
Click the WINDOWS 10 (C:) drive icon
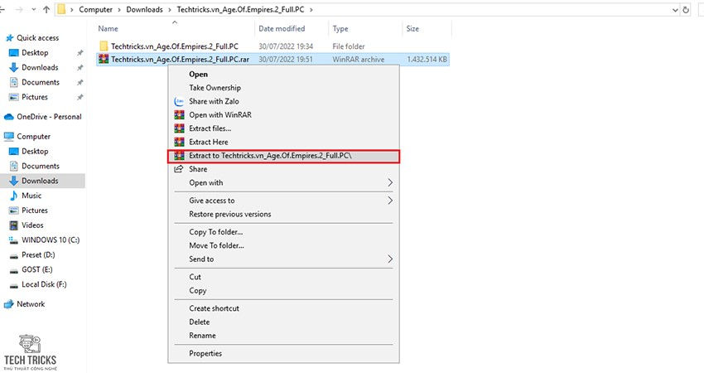pyautogui.click(x=14, y=240)
